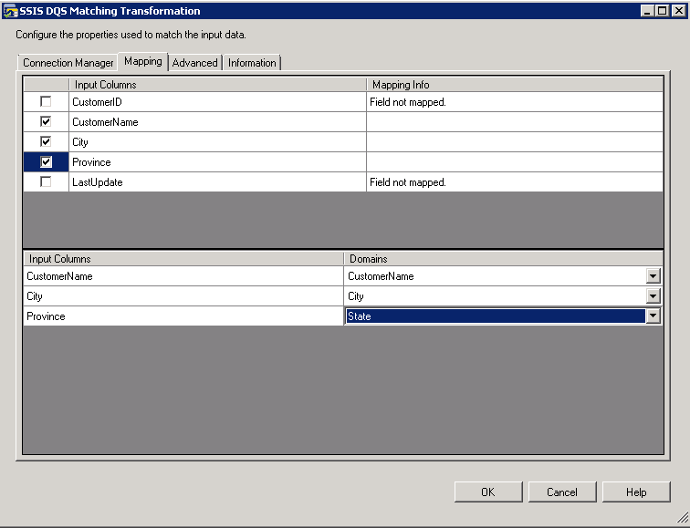The width and height of the screenshot is (690, 528).
Task: Go to the Information tab
Action: (252, 63)
